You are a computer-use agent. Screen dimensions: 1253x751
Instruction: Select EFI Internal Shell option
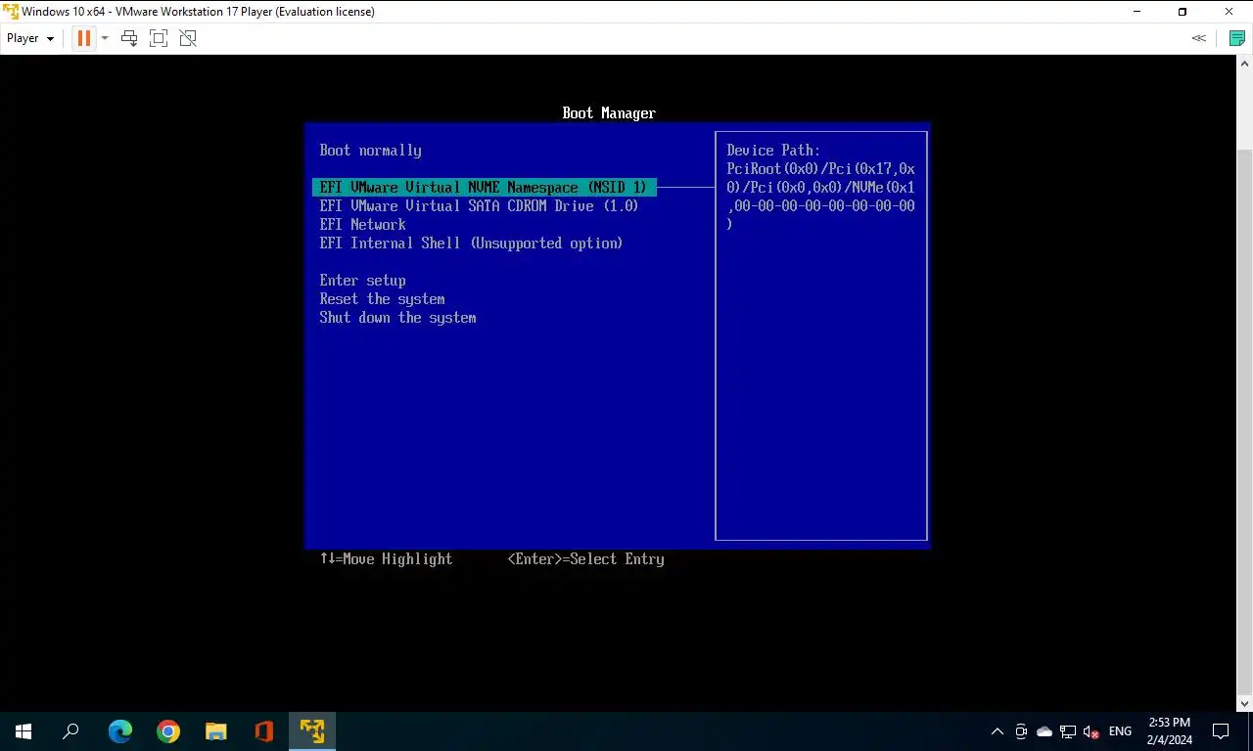click(x=471, y=243)
